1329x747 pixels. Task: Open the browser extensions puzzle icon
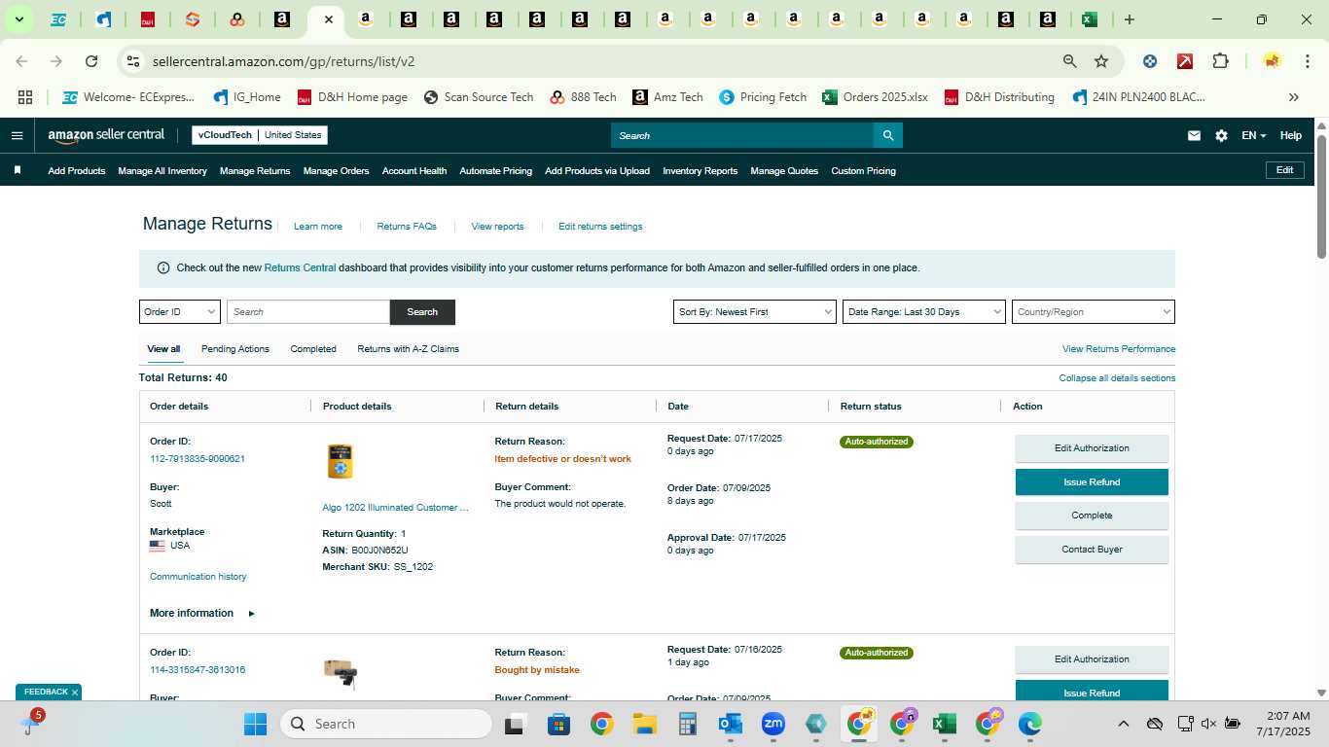[x=1220, y=61]
